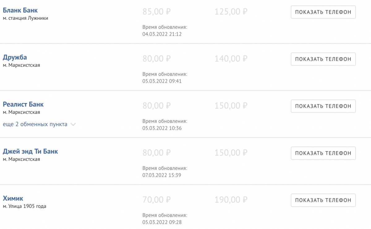Open the Дружба exchange office link
Screen dimensions: 371x229
15,57
